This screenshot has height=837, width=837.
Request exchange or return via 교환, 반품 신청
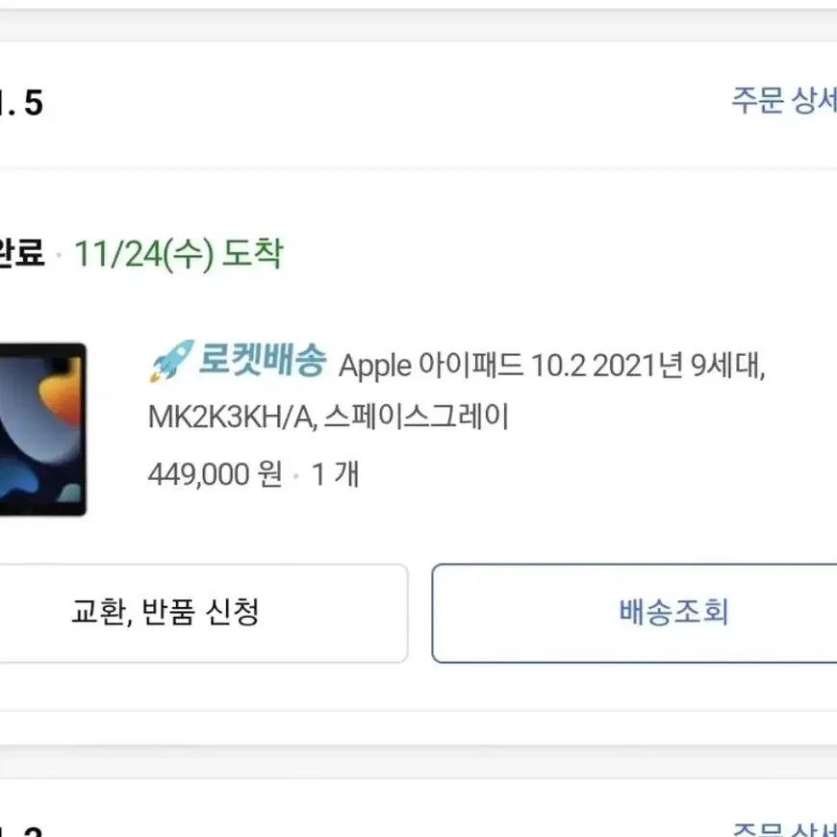pos(203,613)
